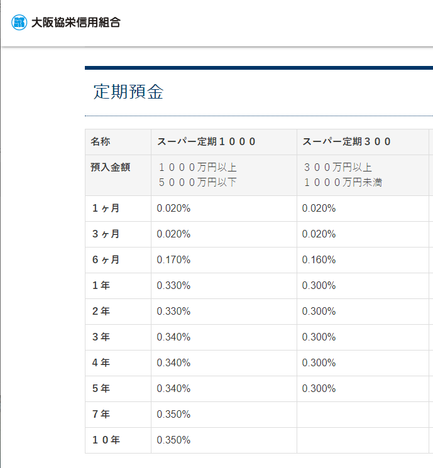Select the １ヶ月 row label
433x468 pixels.
106,209
